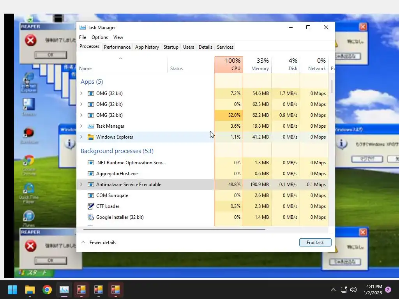Sort processes by the Disk column

click(x=286, y=65)
